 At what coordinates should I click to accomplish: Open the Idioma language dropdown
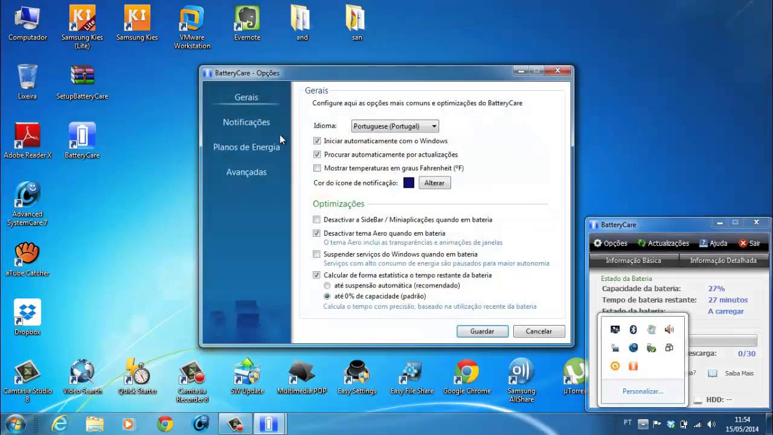[x=395, y=126]
